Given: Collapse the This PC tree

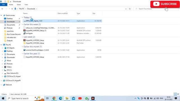Looking at the screenshot, I should [1, 45].
